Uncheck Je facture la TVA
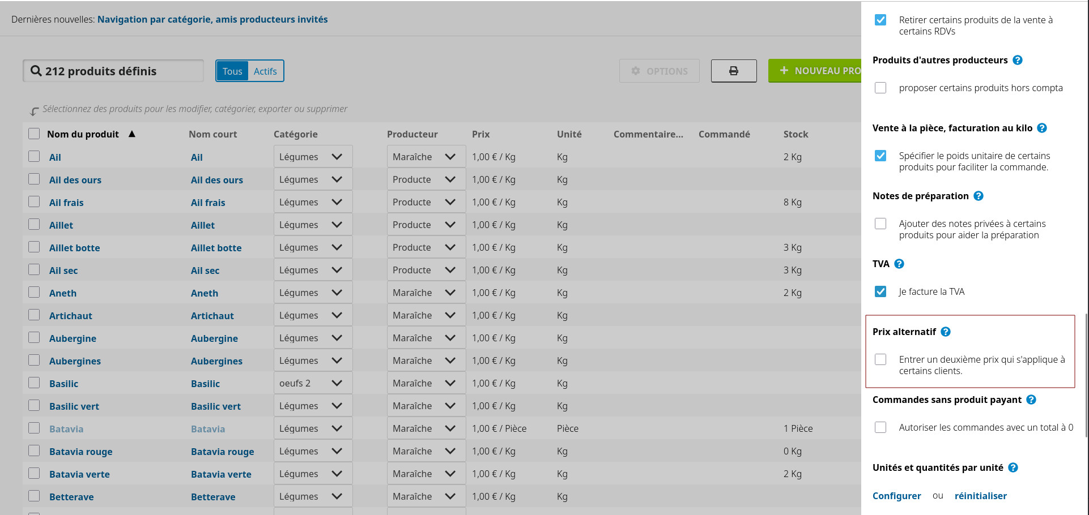 [880, 291]
